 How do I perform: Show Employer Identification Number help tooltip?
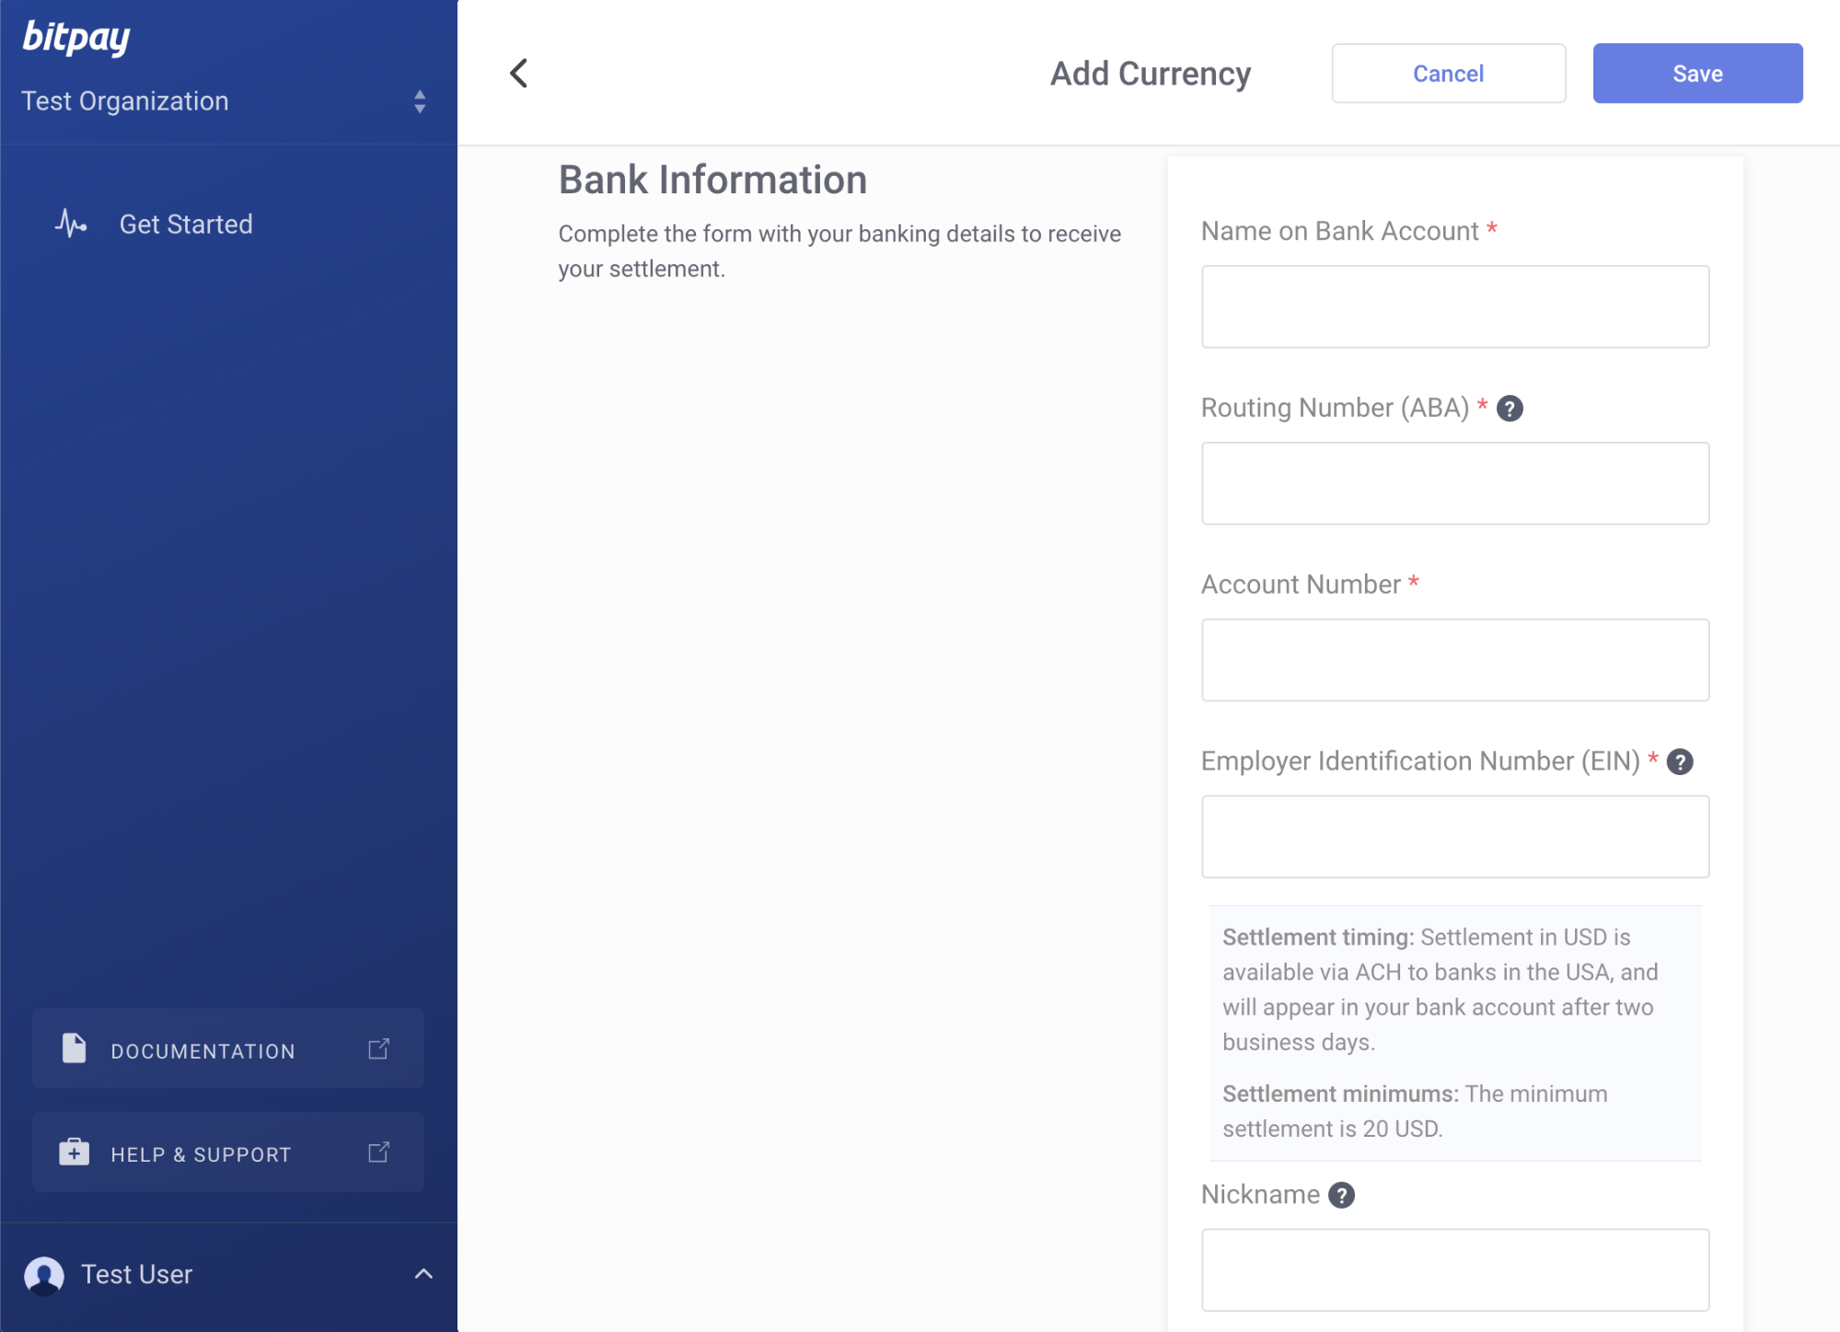(x=1680, y=762)
